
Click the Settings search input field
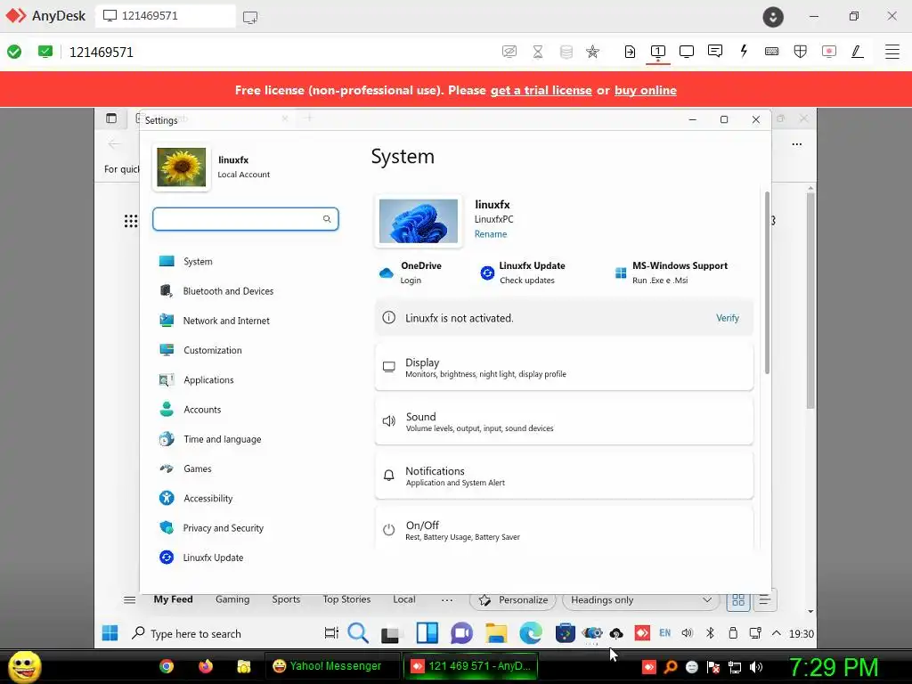tap(246, 219)
